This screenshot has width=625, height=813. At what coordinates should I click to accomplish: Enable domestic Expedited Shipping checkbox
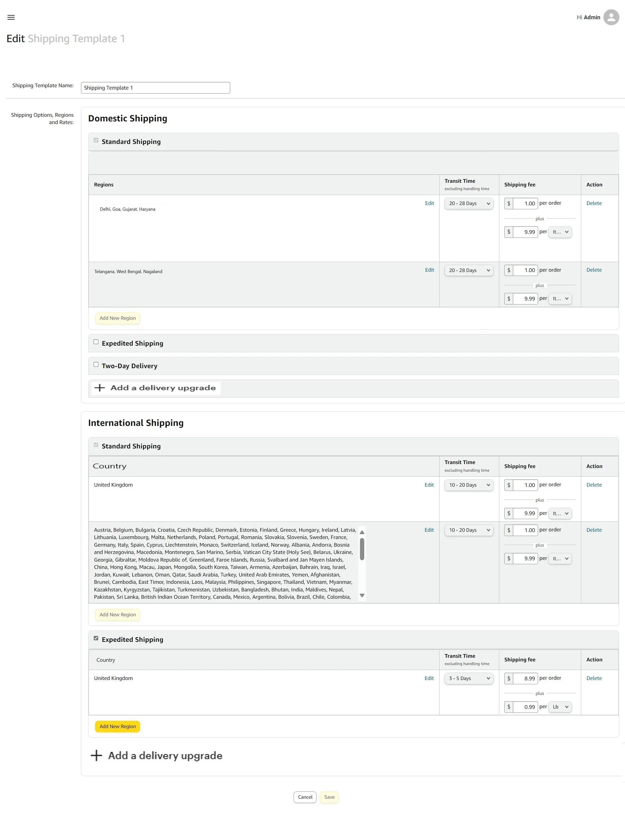[x=96, y=342]
